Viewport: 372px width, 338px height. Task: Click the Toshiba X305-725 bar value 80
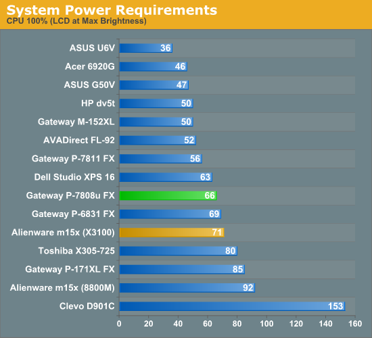click(x=231, y=251)
